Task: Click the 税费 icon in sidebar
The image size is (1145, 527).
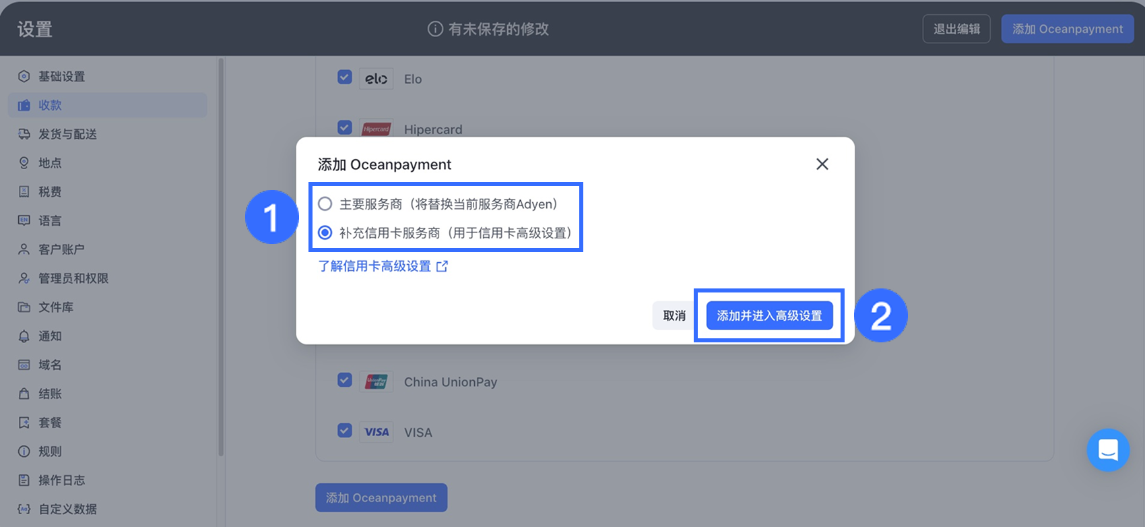Action: 24,192
